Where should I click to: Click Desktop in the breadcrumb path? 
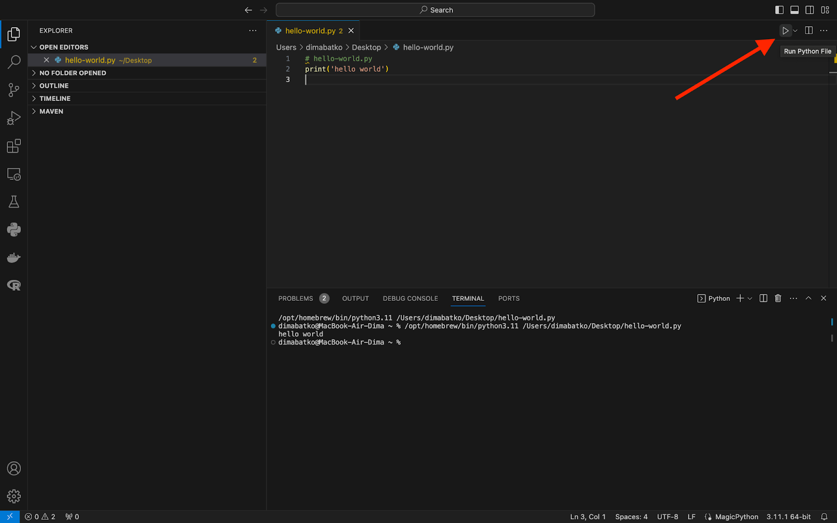tap(366, 48)
